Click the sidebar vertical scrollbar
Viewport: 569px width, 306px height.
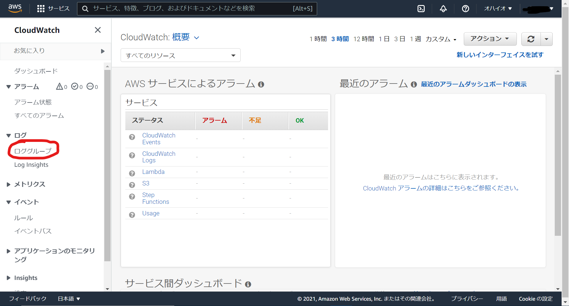point(107,165)
